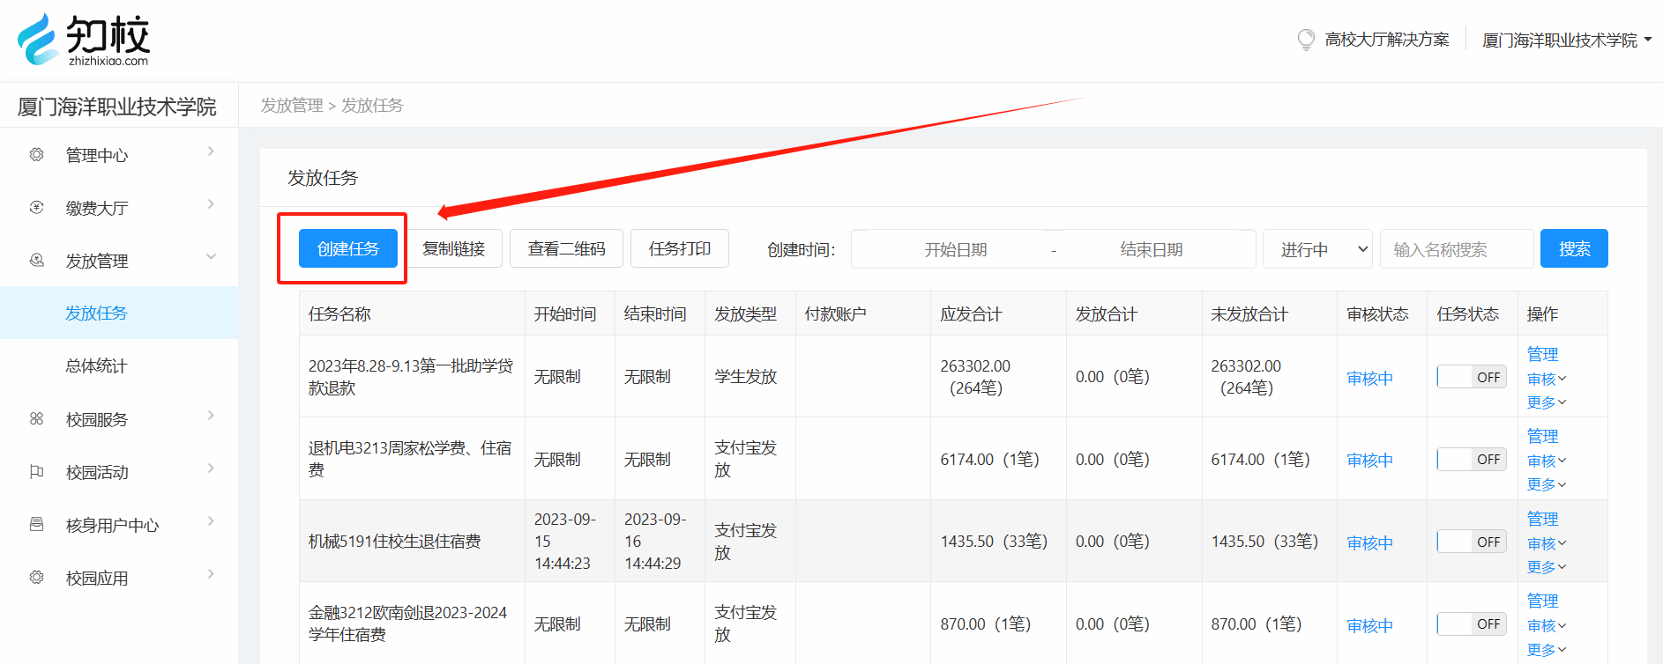Viewport: 1663px width, 664px height.
Task: Click the 知校 logo in the header
Action: 84,40
